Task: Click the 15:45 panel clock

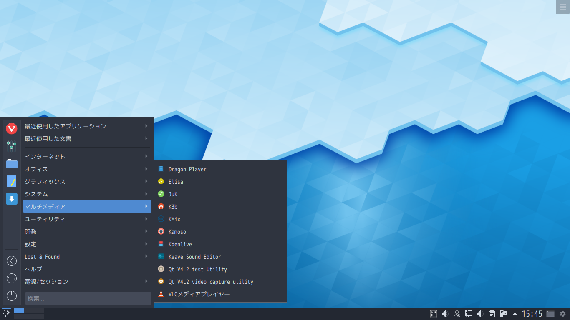Action: click(532, 314)
